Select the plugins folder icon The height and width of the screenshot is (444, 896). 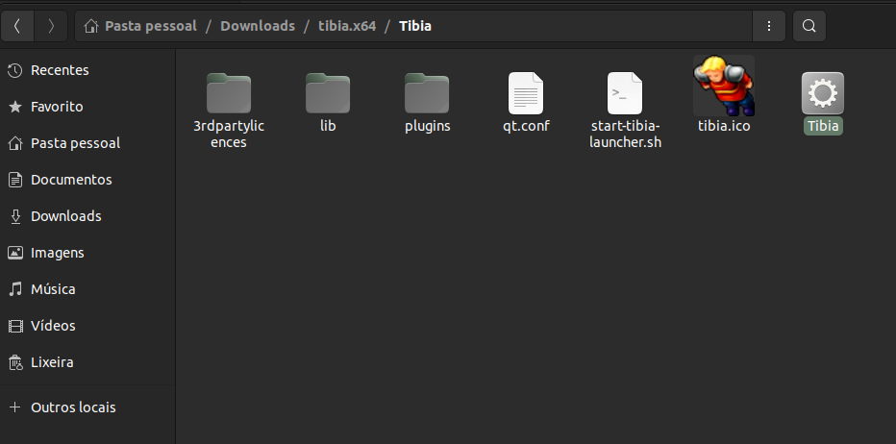(x=427, y=92)
